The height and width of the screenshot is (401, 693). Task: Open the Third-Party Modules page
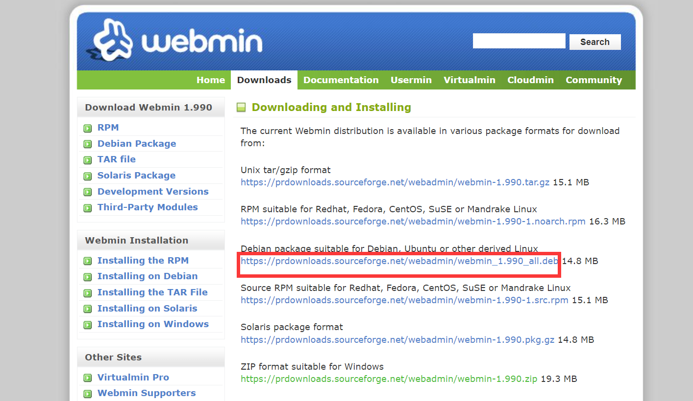[148, 207]
